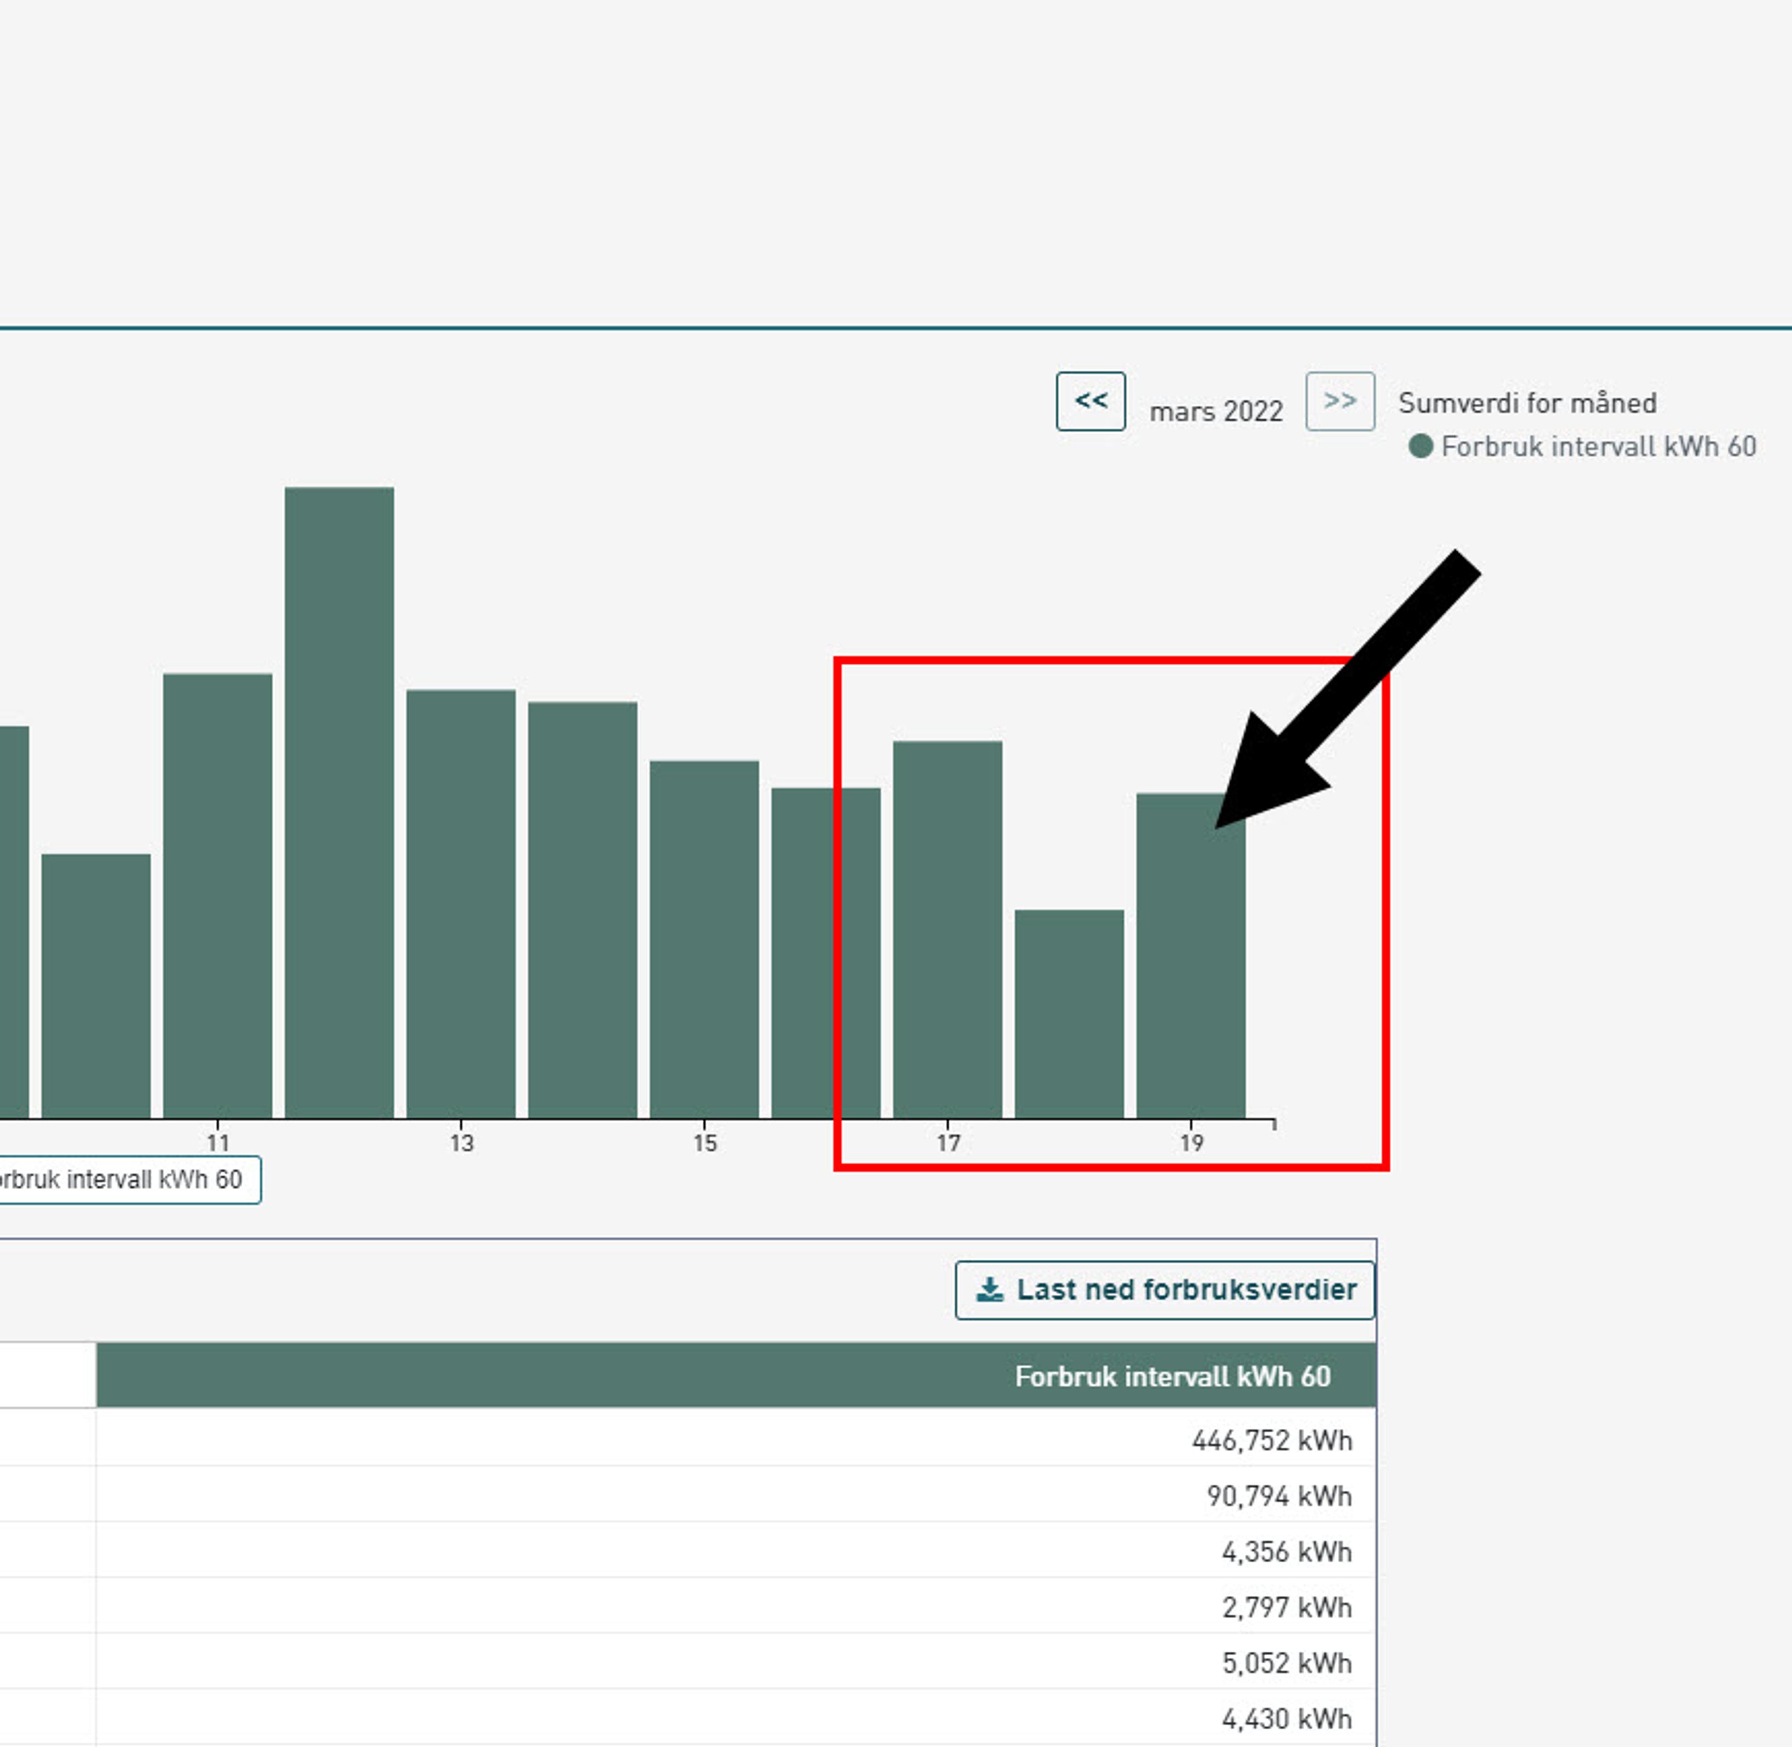Click Last ned forbruksverdier download button
The height and width of the screenshot is (1747, 1792).
point(1164,1290)
